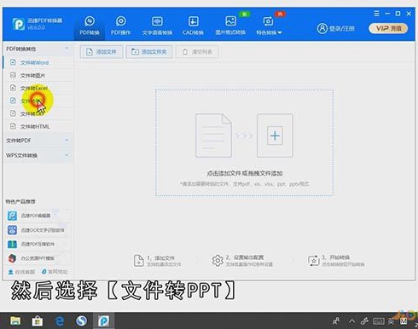Viewport: 418px width, 329px height.
Task: Open Microsoft Store from the taskbar
Action: coord(38,321)
